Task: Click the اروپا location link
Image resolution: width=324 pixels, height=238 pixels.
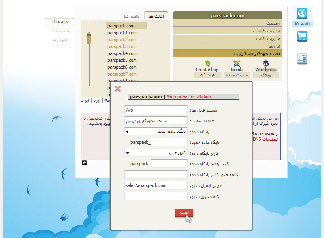Action: (97, 101)
